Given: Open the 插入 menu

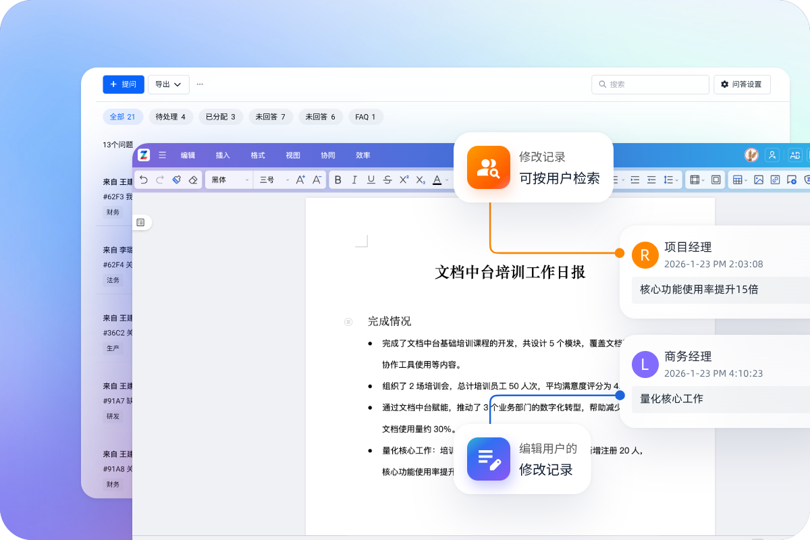Looking at the screenshot, I should [x=223, y=155].
